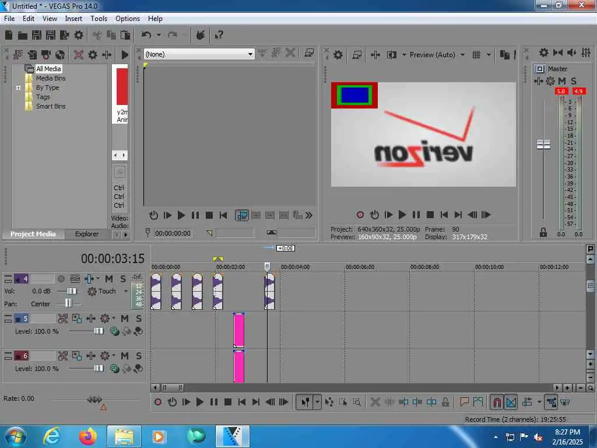Screen dimensions: 597x448
Task: Solo video track 6
Action: (x=139, y=356)
